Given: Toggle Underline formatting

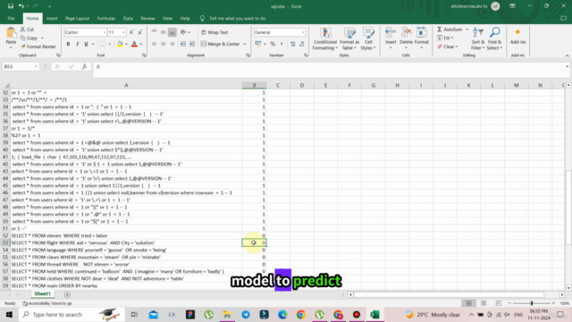Looking at the screenshot, I should 86,44.
